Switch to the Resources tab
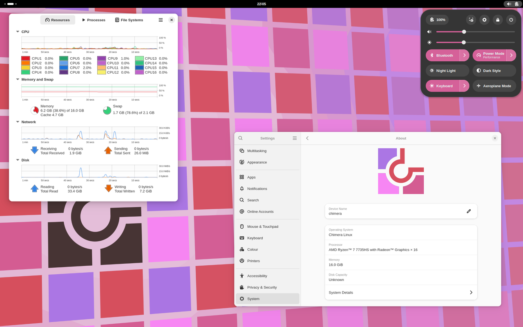 coord(58,20)
